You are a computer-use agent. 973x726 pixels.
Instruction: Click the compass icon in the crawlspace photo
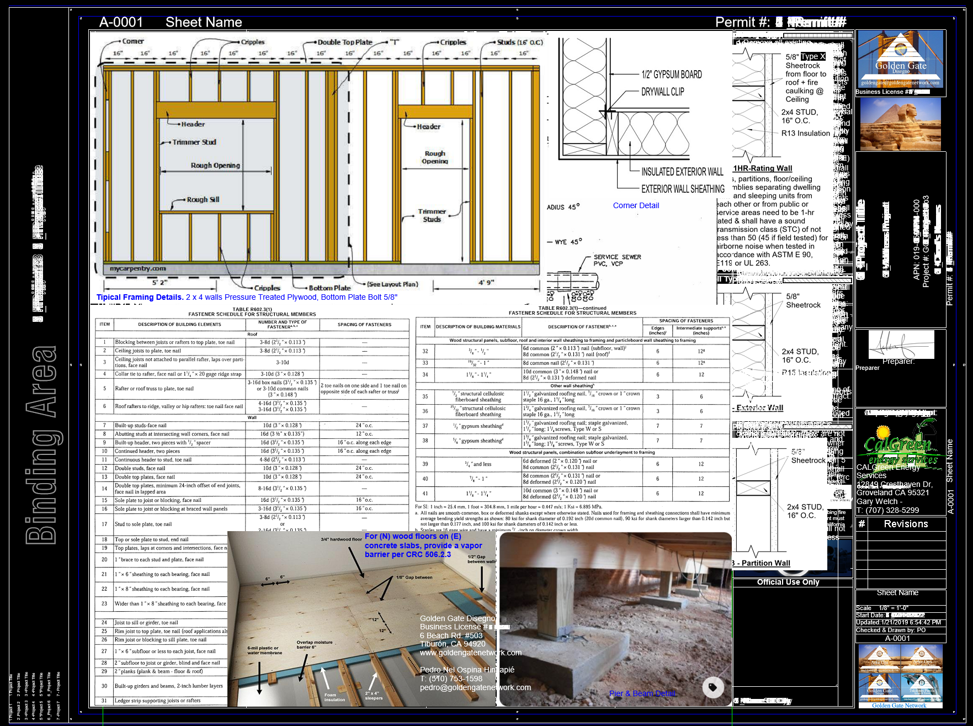point(714,687)
